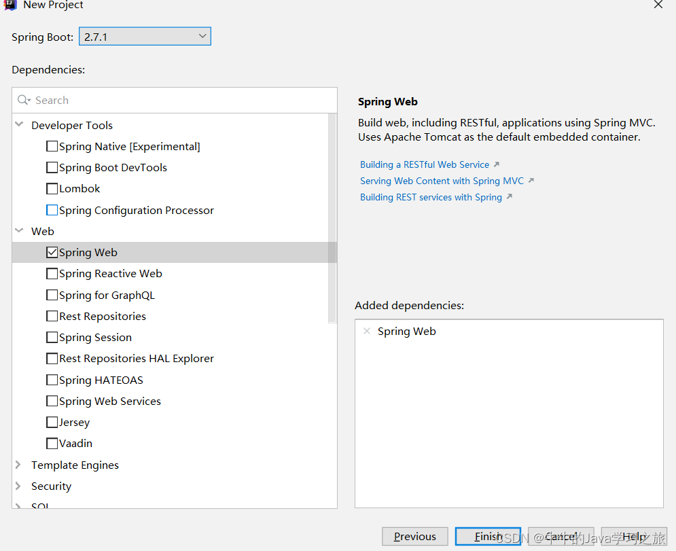Select the Developer Tools category label
This screenshot has width=676, height=551.
72,125
